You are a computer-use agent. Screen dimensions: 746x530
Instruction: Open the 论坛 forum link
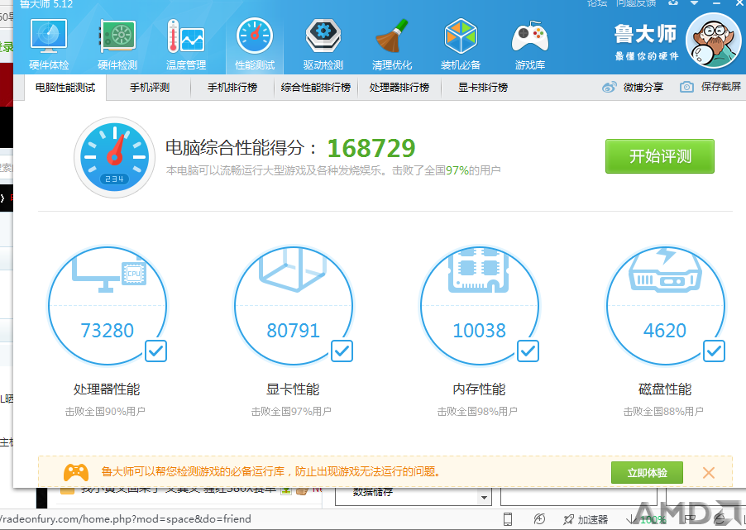pyautogui.click(x=597, y=2)
